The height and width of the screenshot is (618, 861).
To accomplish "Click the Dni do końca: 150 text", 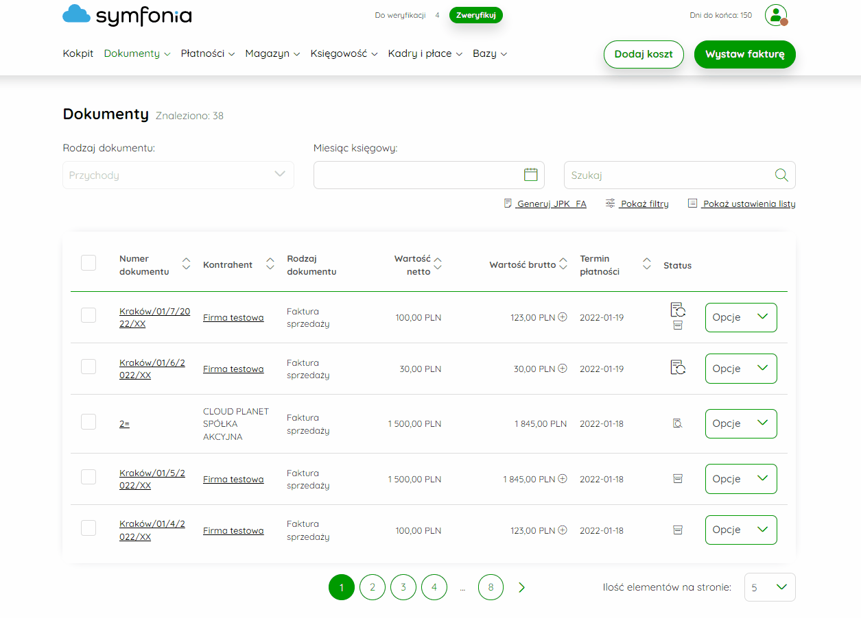I will [x=720, y=15].
